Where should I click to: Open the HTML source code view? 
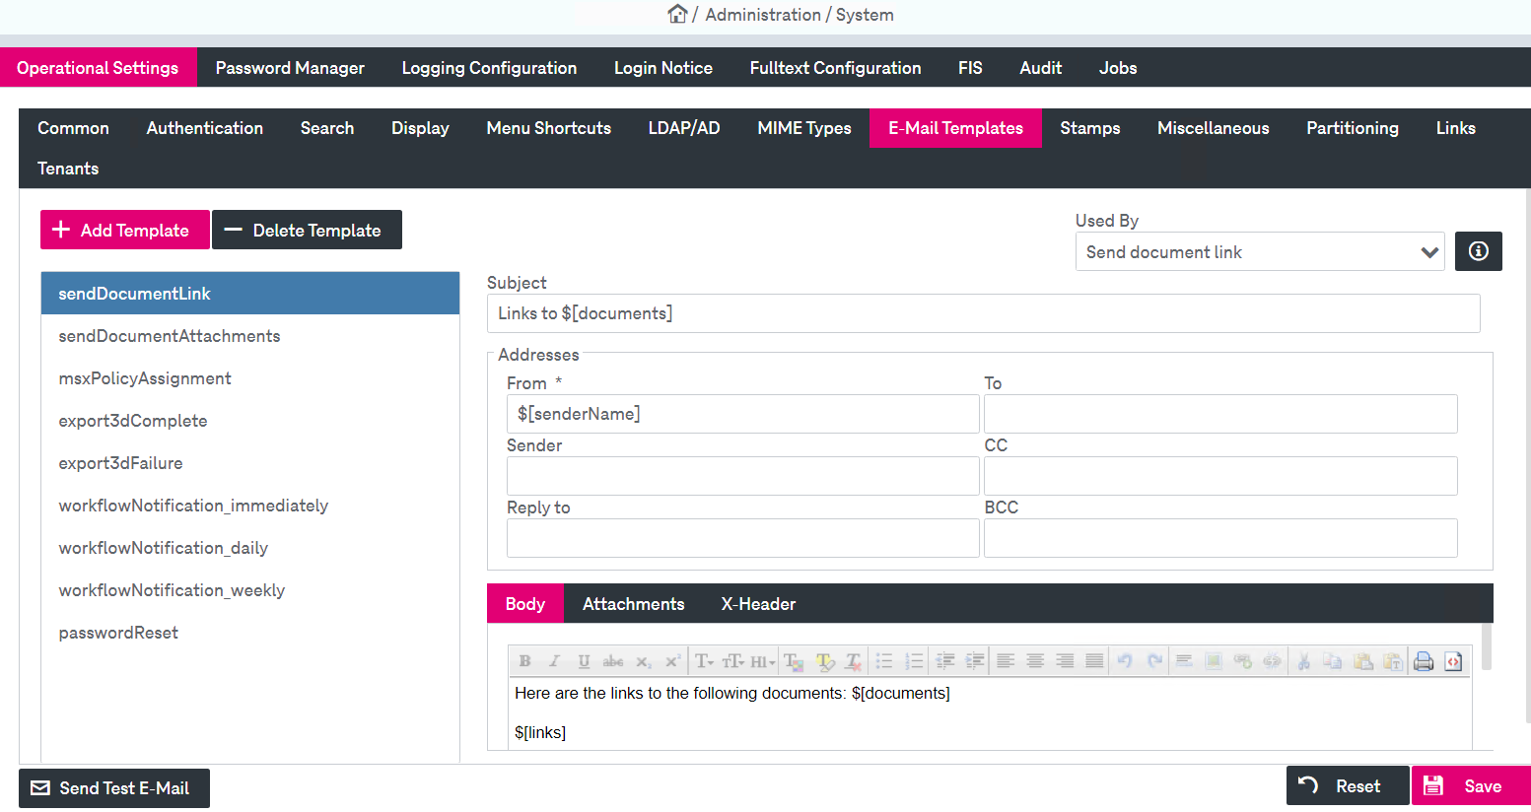tap(1453, 660)
